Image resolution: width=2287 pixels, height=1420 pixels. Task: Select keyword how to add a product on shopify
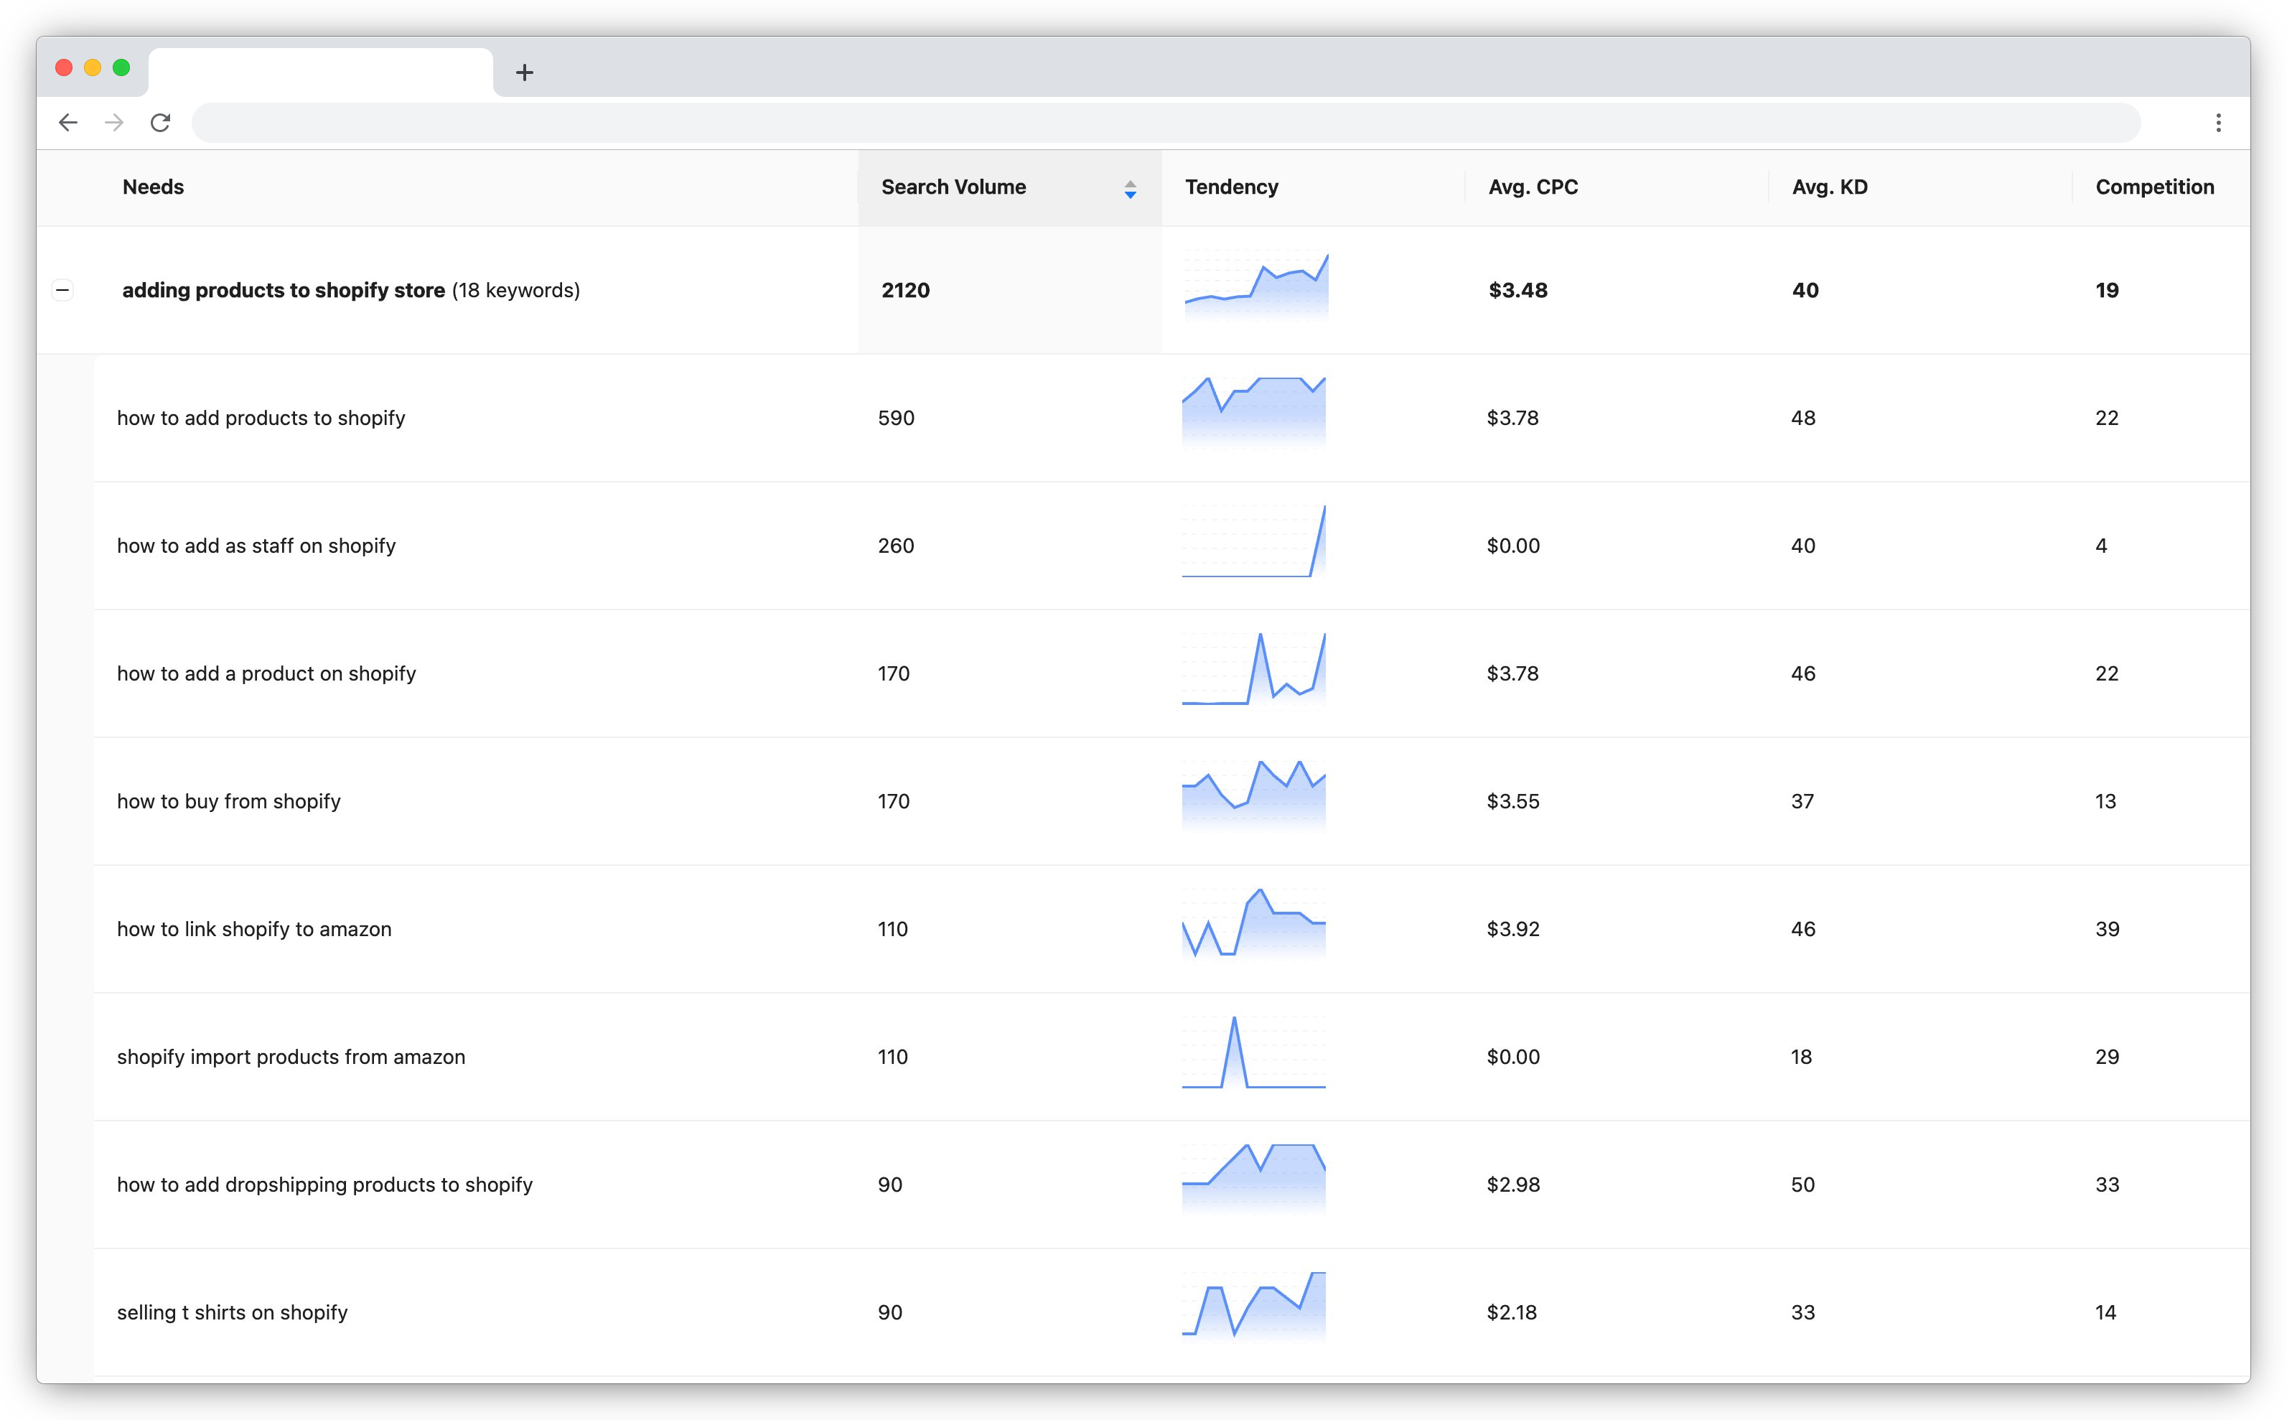click(x=266, y=673)
